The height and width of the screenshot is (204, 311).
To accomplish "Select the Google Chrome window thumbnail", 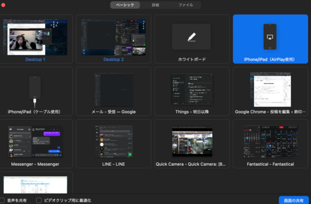I will (x=270, y=89).
